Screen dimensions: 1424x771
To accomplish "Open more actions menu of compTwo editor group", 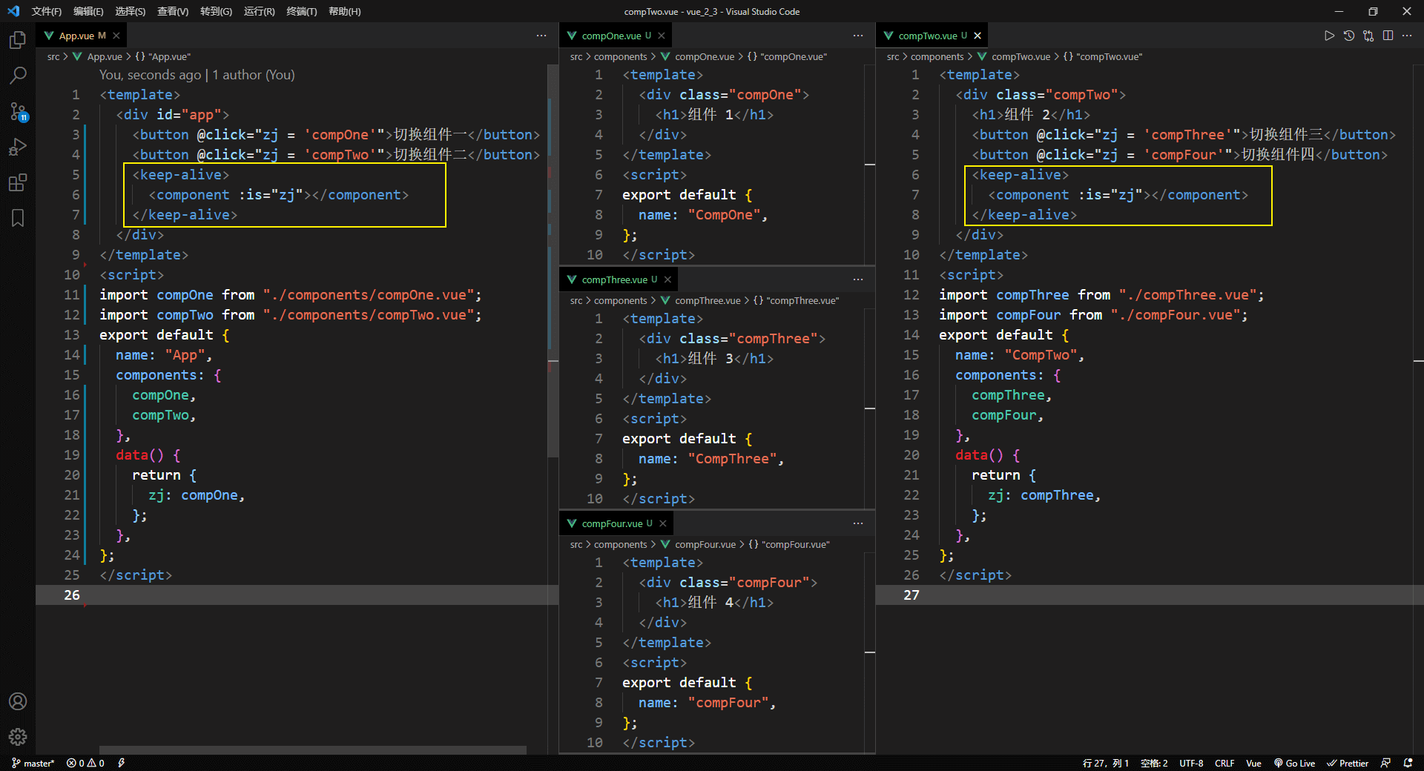I will coord(1407,36).
